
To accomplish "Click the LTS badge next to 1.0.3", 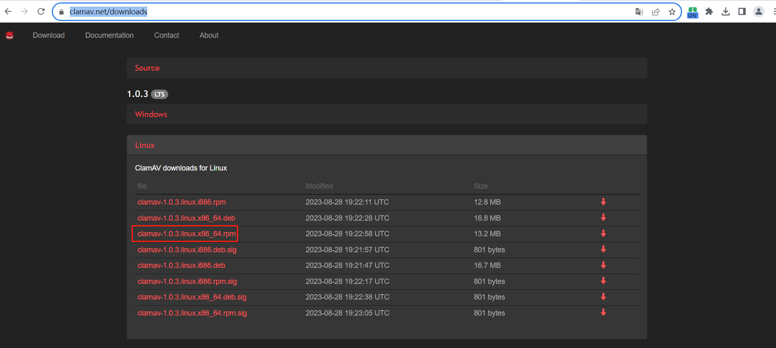I will (x=160, y=94).
